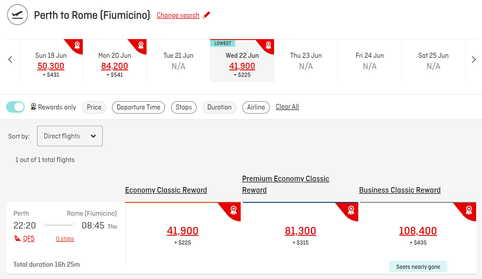Click the Clear All filters link
This screenshot has width=482, height=279.
(287, 107)
